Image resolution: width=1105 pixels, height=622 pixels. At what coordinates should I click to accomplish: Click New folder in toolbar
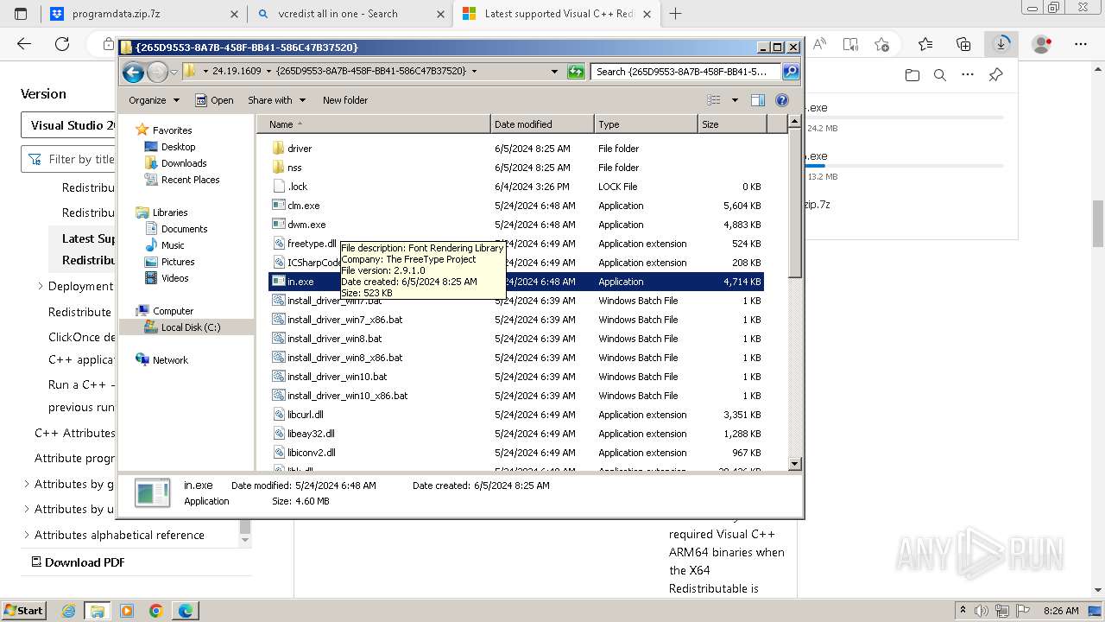345,100
